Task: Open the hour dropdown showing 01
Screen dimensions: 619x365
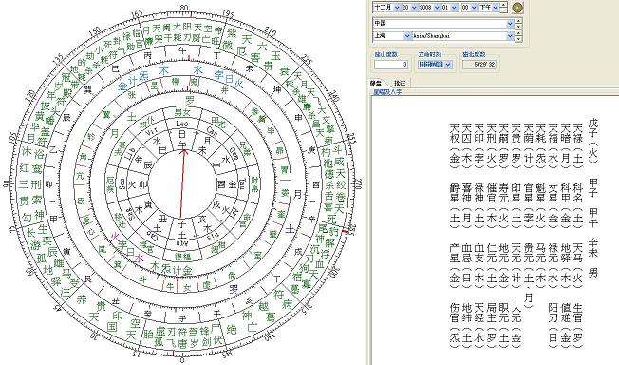Action: click(450, 7)
